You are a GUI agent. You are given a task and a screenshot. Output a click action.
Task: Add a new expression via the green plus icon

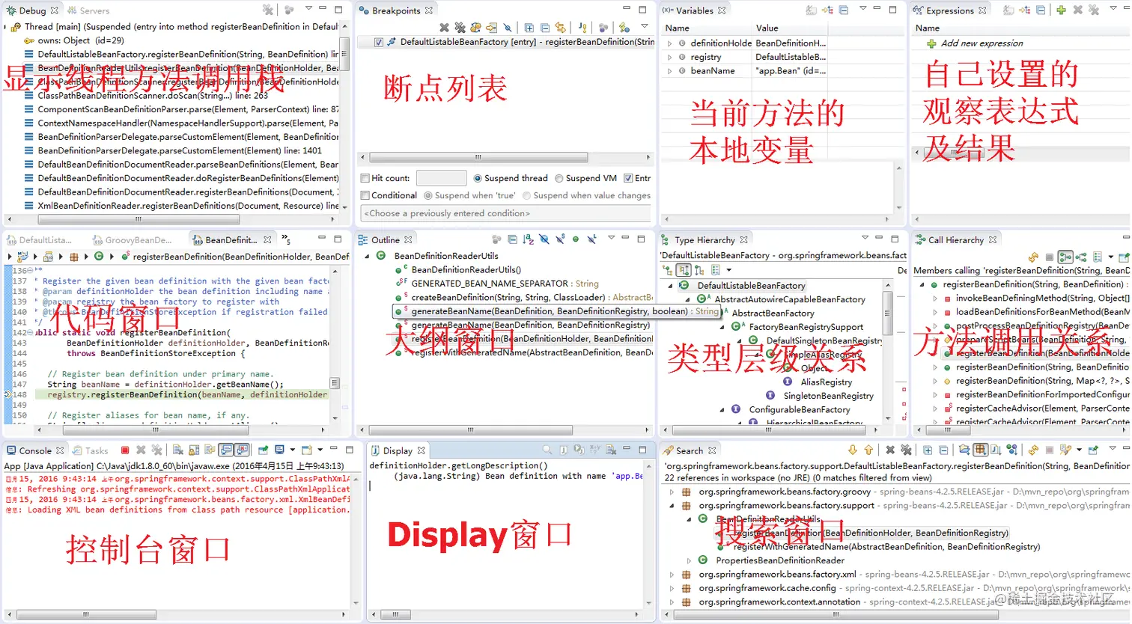tap(1061, 10)
